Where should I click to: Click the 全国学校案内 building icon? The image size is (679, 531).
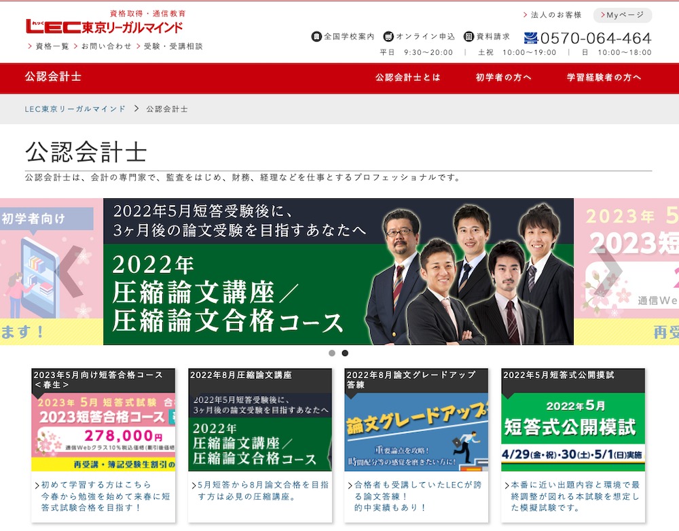pos(316,37)
